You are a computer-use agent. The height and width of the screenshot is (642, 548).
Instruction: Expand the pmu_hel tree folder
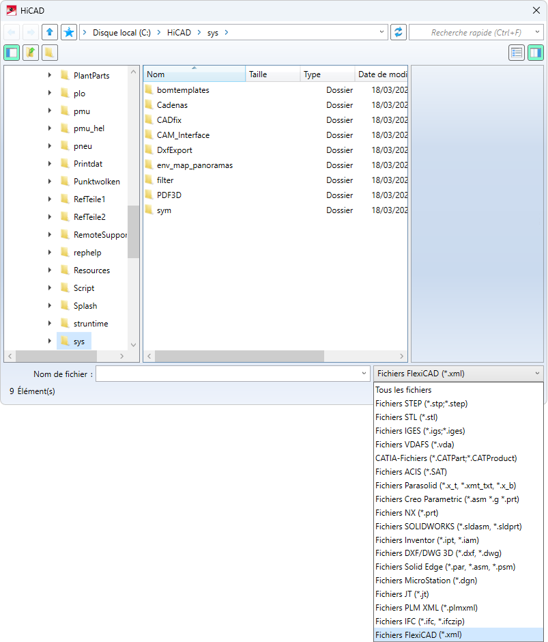pyautogui.click(x=50, y=128)
